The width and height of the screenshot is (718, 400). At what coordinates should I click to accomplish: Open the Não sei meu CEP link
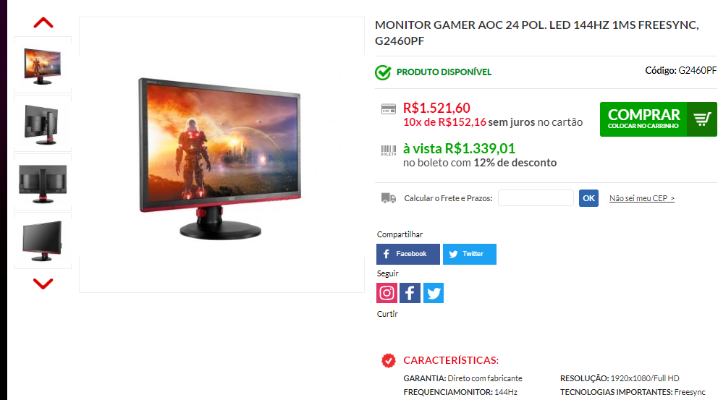coord(641,198)
